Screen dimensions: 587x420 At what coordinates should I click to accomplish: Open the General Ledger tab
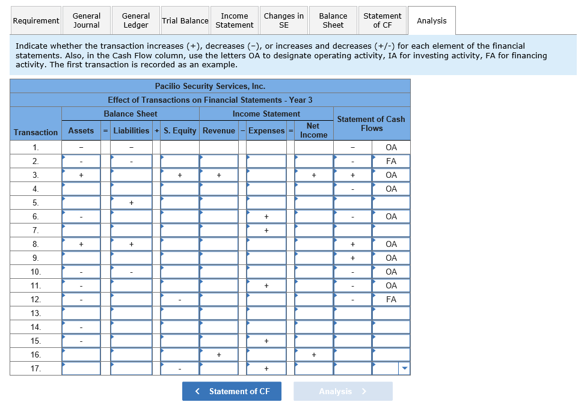tap(136, 20)
